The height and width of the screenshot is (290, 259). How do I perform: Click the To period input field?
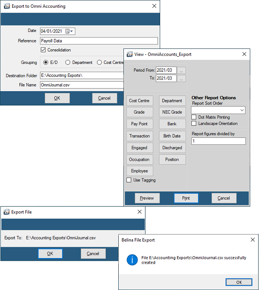[166, 78]
